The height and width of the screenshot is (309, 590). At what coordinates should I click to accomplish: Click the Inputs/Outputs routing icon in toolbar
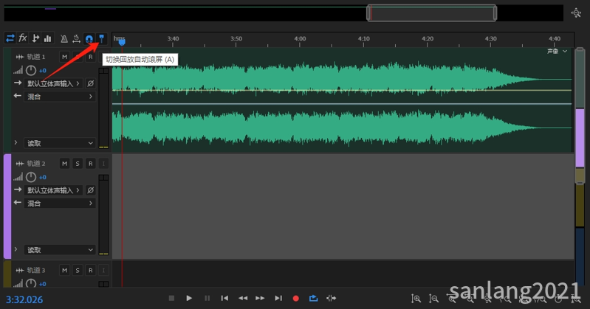pyautogui.click(x=10, y=38)
